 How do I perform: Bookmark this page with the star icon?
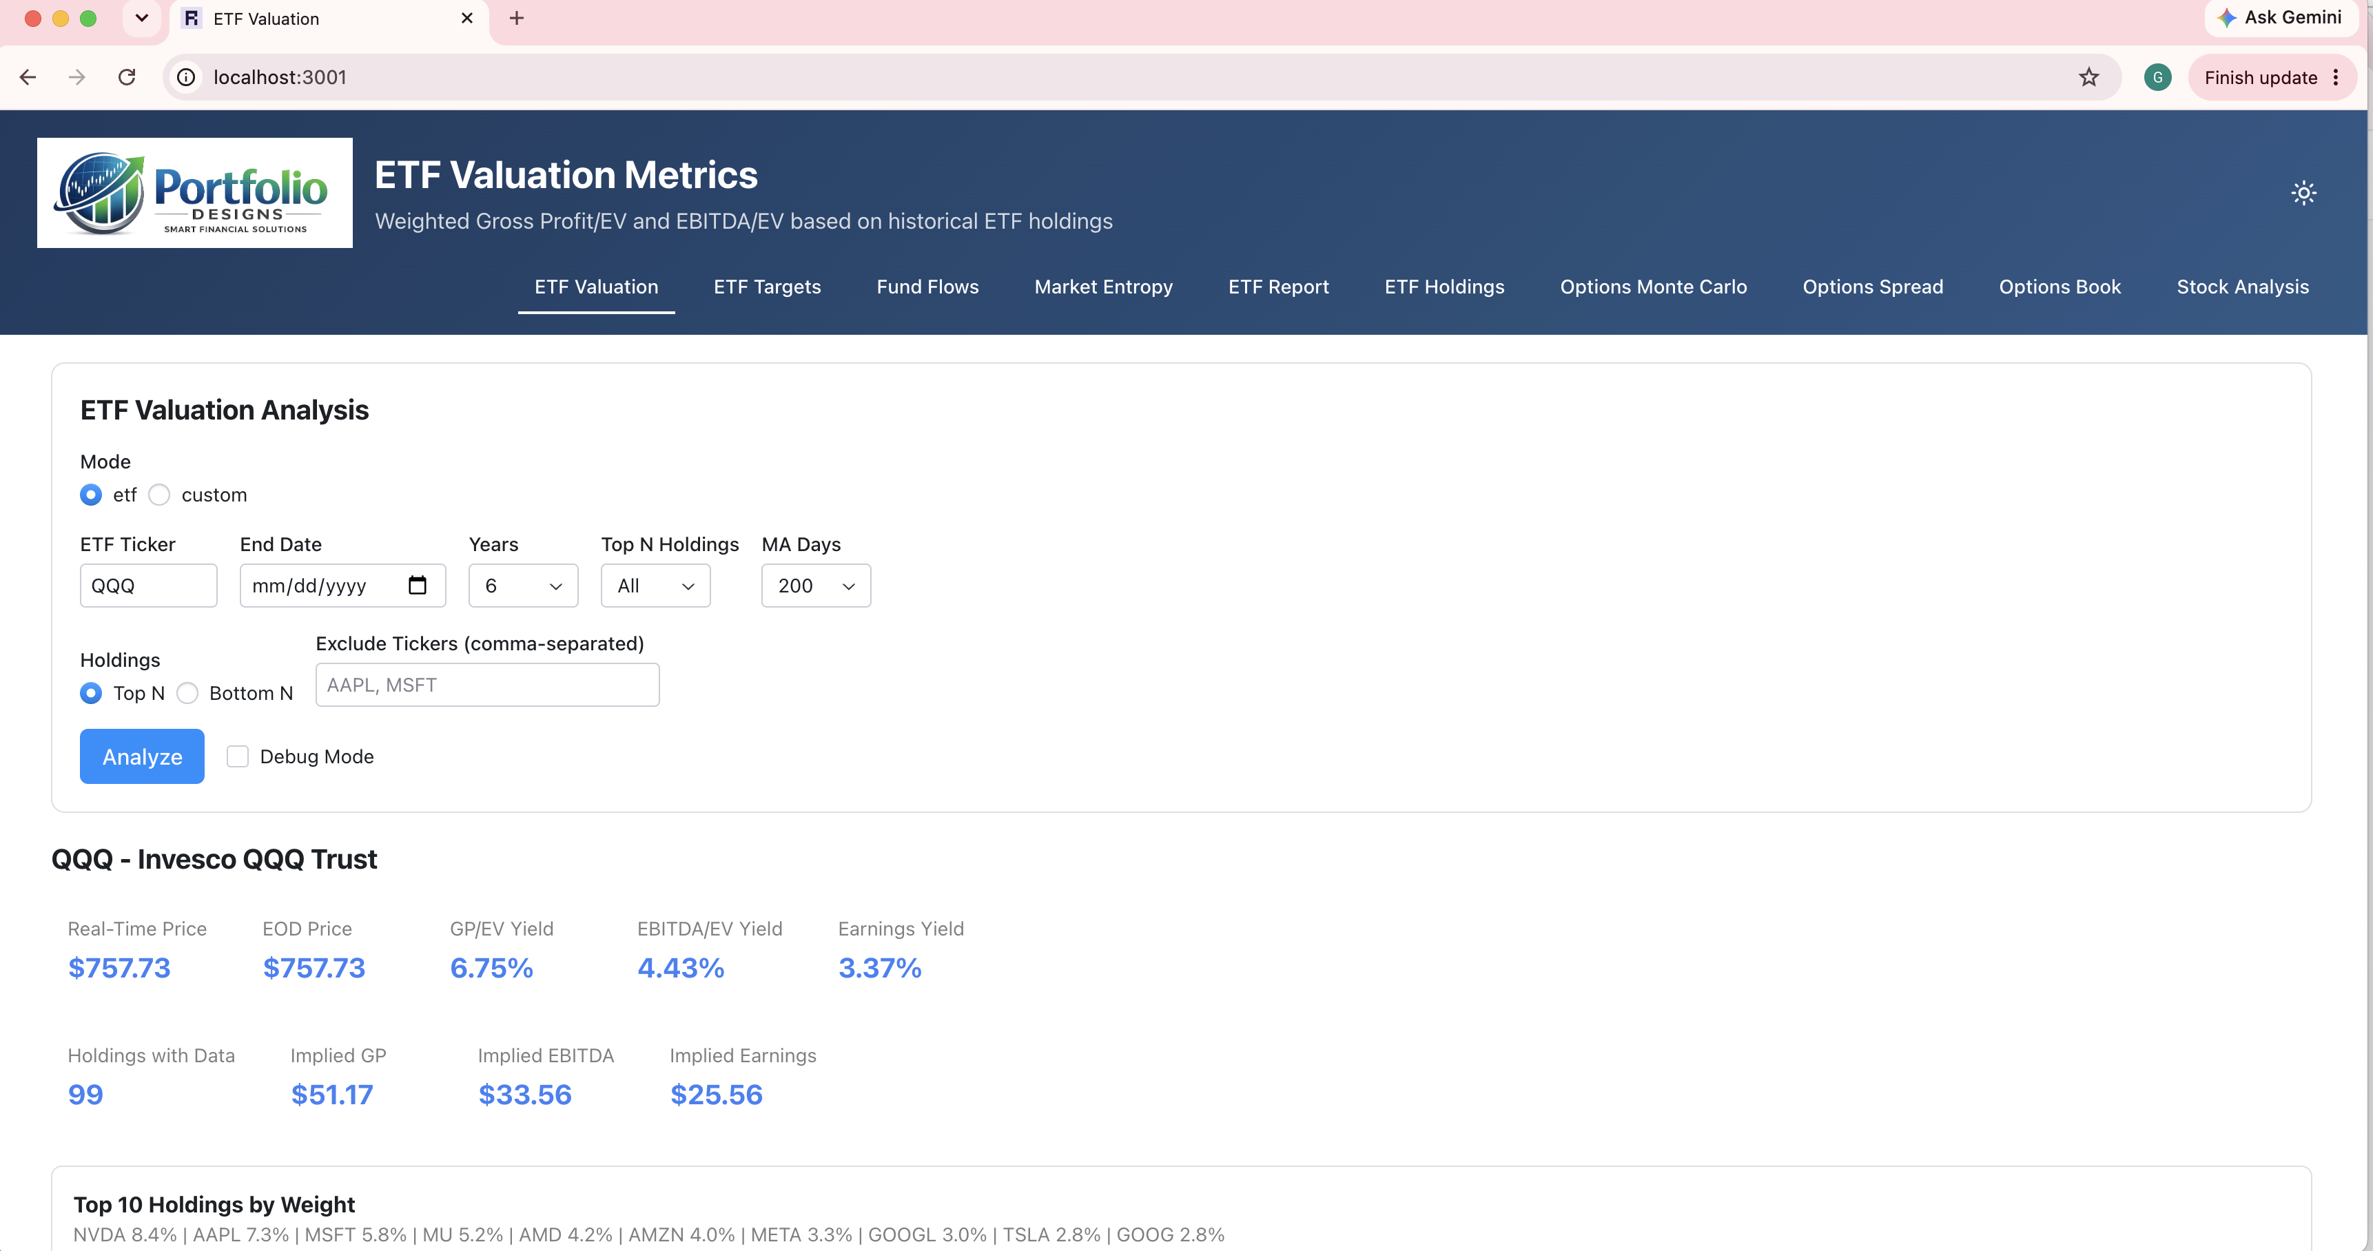[x=2088, y=77]
